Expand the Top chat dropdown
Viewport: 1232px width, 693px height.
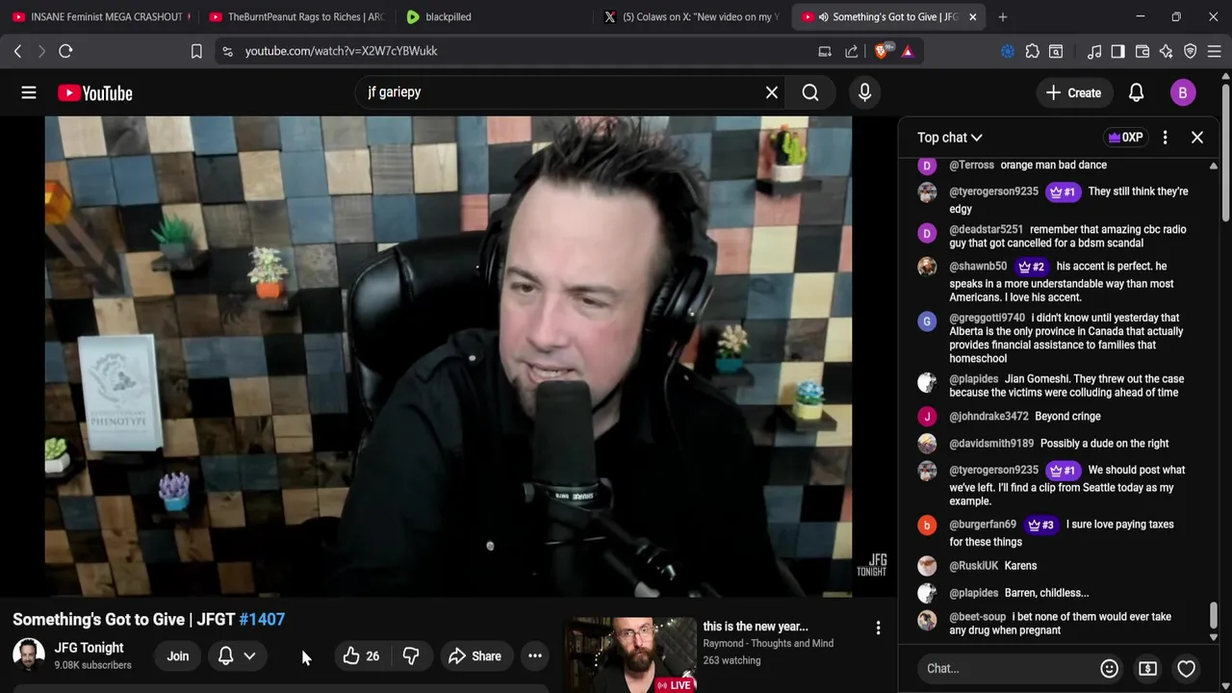(x=950, y=138)
